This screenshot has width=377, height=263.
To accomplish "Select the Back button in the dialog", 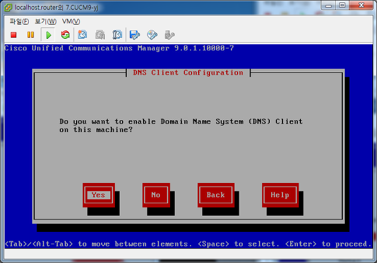I will click(216, 195).
